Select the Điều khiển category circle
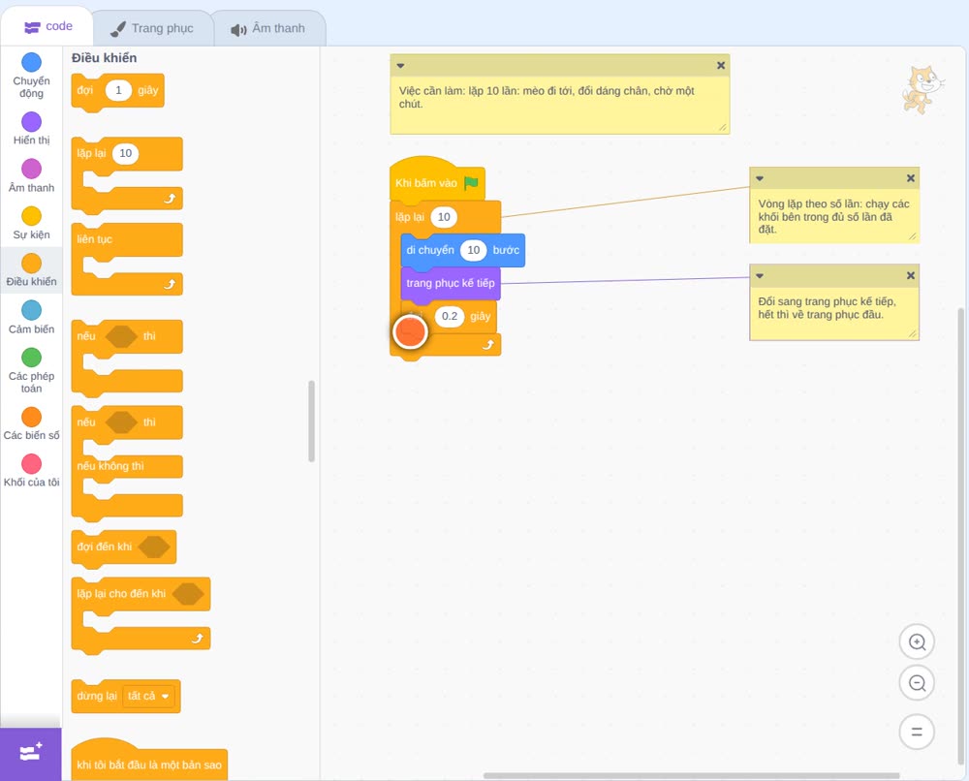969x781 pixels. click(32, 264)
